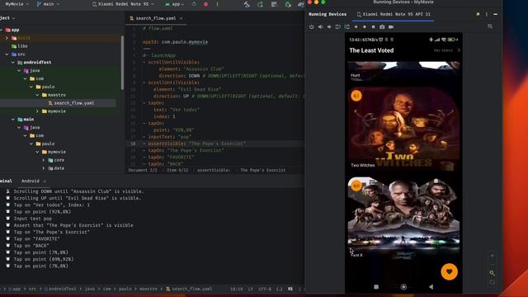The width and height of the screenshot is (528, 297).
Task: Collapse the androidTest folder
Action: (13, 63)
